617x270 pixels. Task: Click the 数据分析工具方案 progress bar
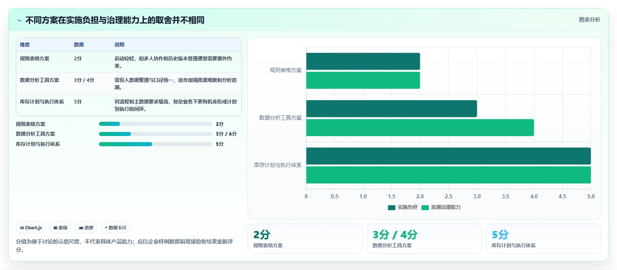click(x=155, y=134)
